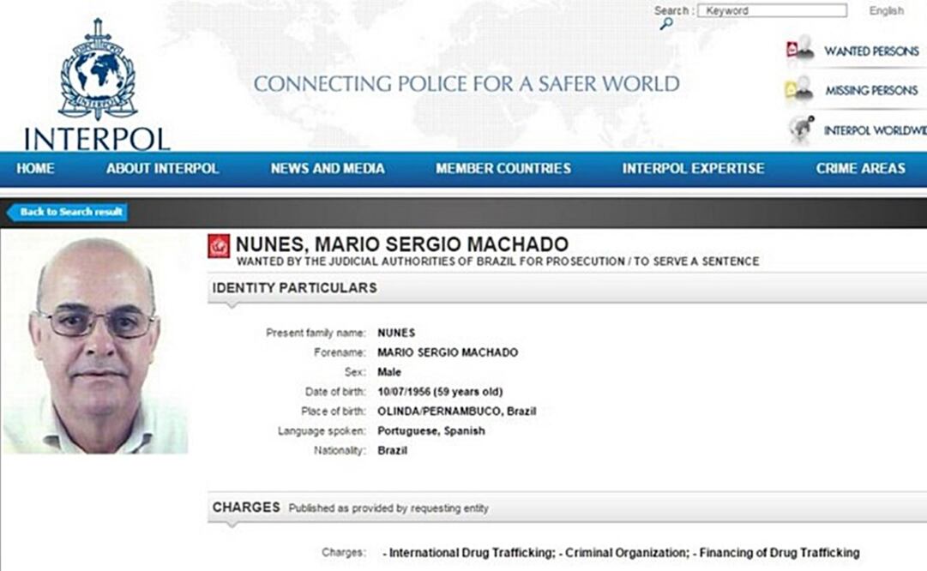Collapse the Identity Particulars section
This screenshot has height=571, width=927.
click(295, 288)
